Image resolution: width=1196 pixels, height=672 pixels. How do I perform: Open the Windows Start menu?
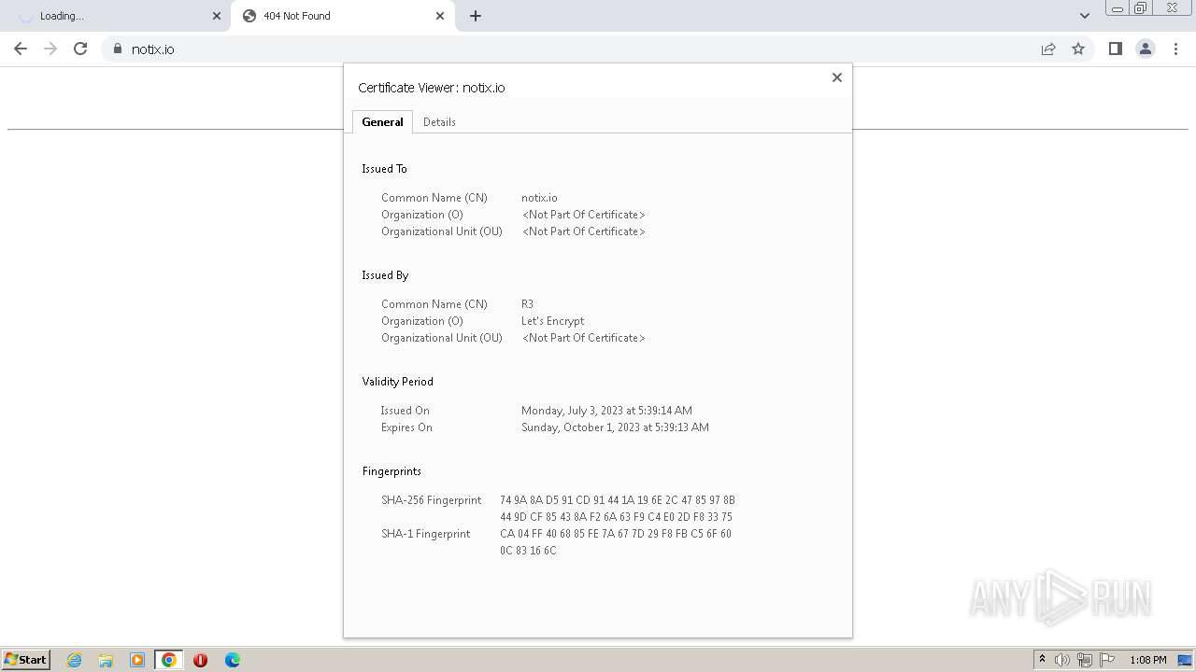point(25,660)
